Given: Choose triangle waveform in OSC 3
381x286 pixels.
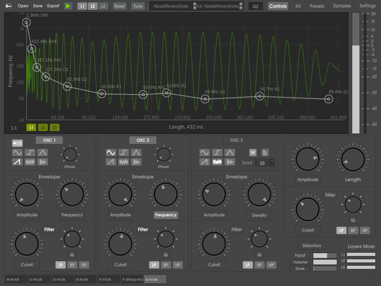Looking at the screenshot, I should [x=230, y=153].
